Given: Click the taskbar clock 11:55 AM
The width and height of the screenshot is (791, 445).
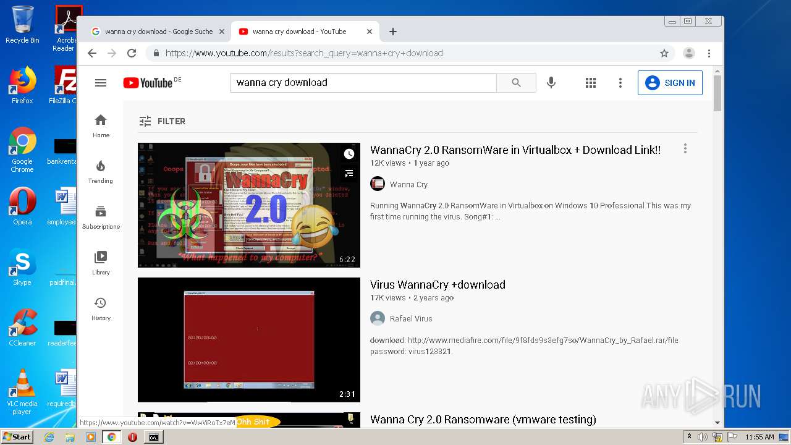Looking at the screenshot, I should [x=759, y=437].
